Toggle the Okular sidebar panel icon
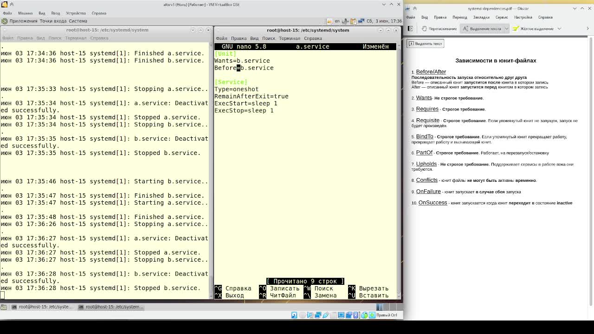This screenshot has width=594, height=334. pyautogui.click(x=410, y=28)
